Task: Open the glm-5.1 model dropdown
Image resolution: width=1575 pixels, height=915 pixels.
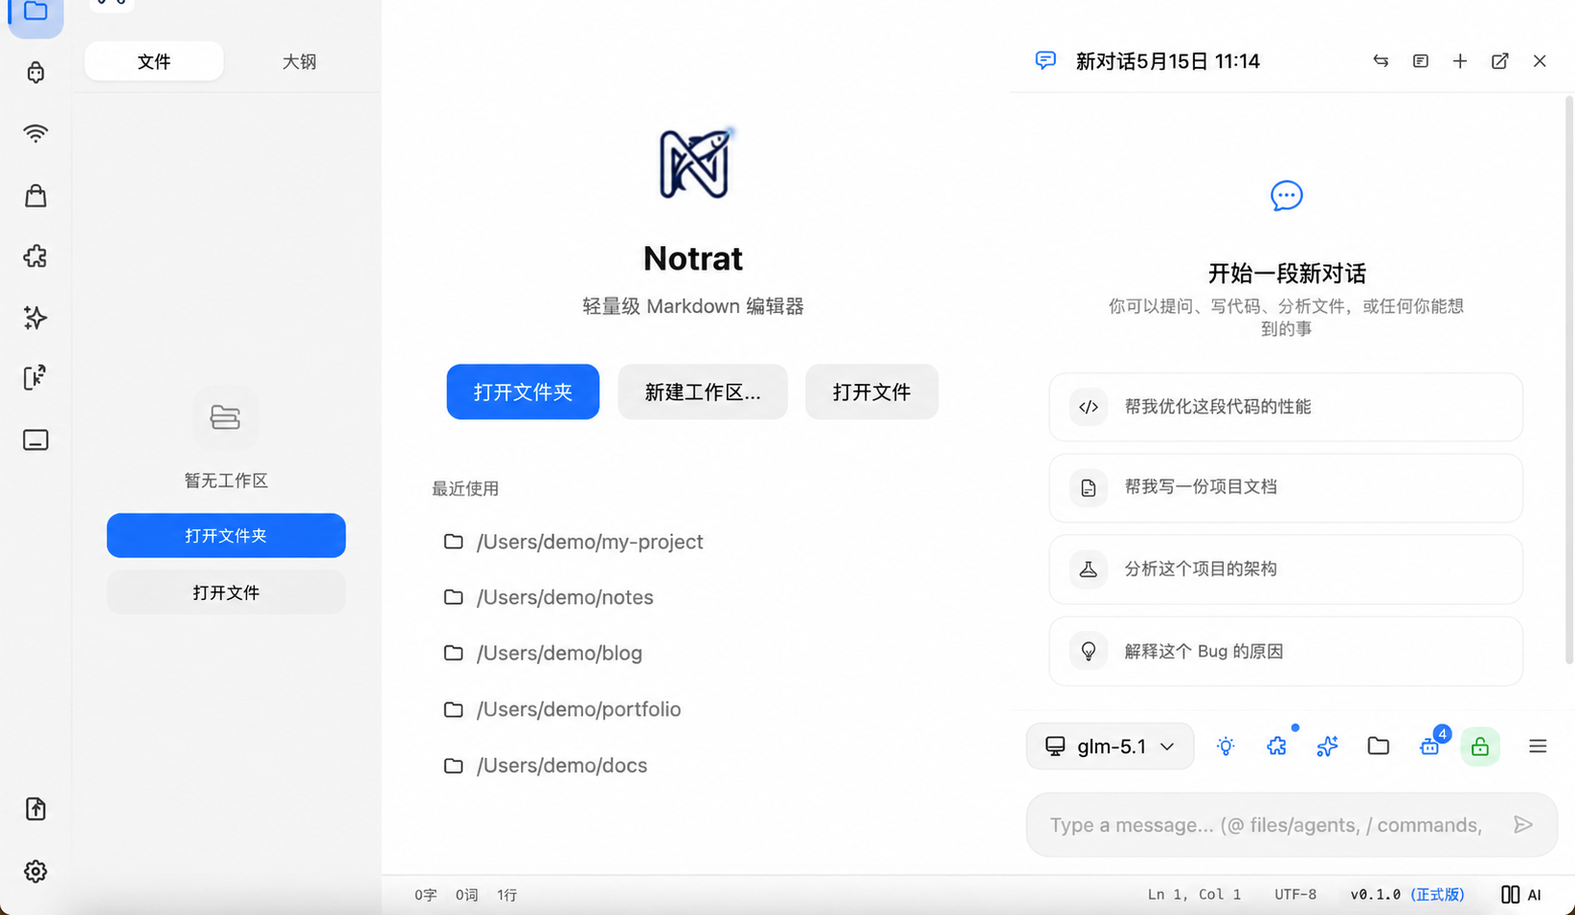Action: pyautogui.click(x=1110, y=747)
